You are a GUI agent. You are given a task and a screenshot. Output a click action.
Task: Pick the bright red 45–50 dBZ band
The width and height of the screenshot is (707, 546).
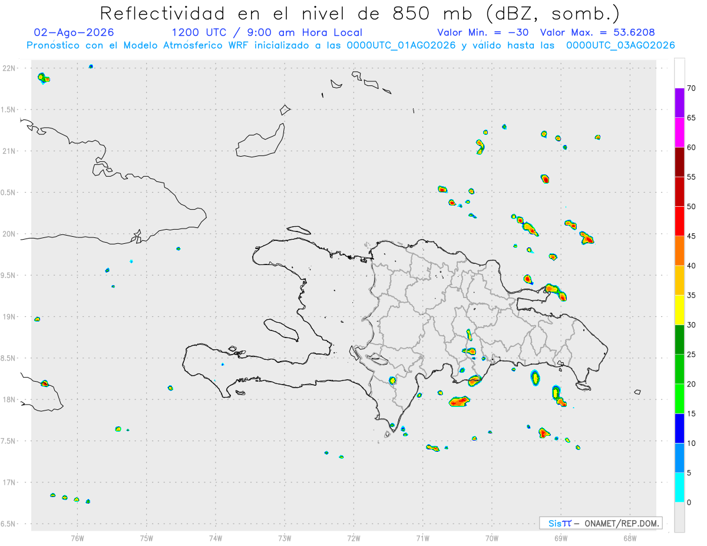pos(679,221)
